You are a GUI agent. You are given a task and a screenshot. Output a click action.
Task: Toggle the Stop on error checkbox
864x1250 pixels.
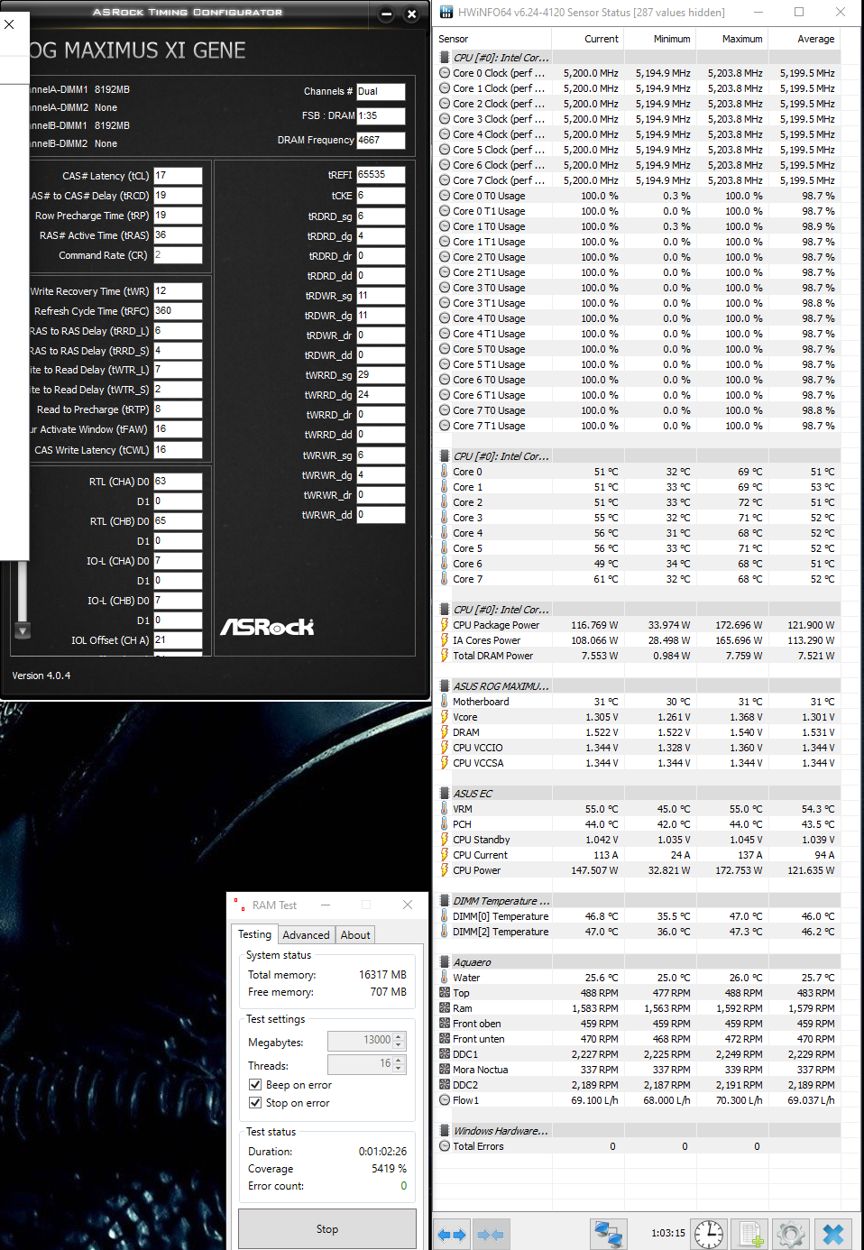(255, 1103)
